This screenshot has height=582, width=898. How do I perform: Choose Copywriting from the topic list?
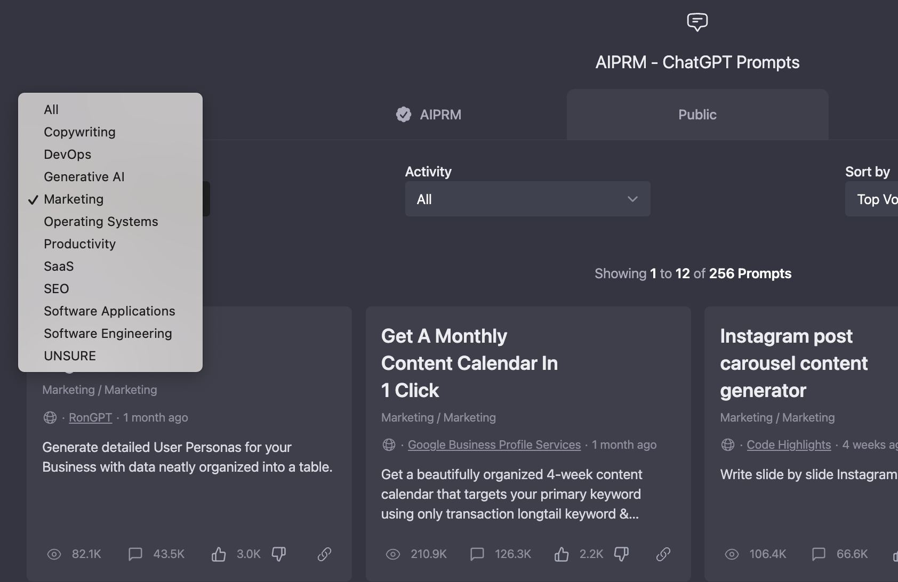pyautogui.click(x=110, y=132)
